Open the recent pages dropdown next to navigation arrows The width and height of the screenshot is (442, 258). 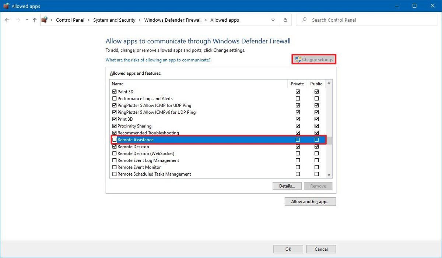pos(27,20)
